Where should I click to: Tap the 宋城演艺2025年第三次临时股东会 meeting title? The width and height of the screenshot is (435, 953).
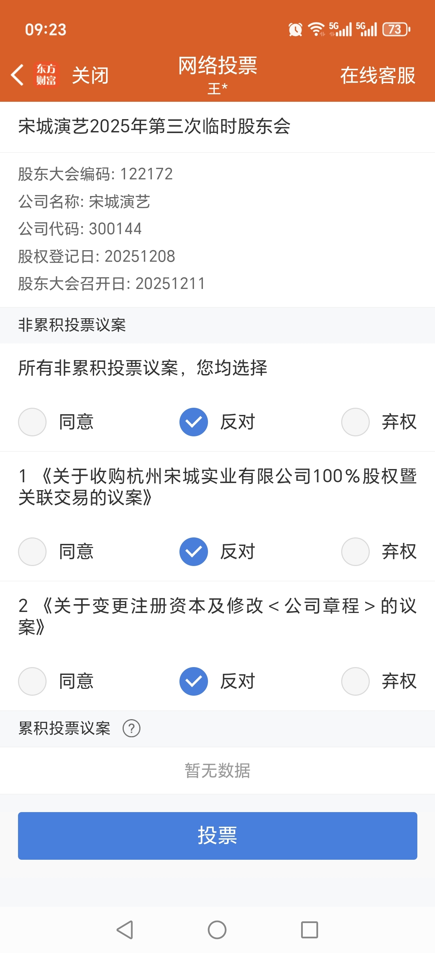[x=154, y=127]
